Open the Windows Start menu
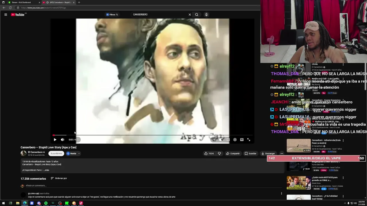 (x=3, y=203)
